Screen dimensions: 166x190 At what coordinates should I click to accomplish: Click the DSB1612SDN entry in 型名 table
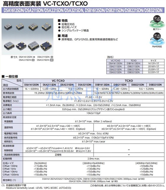[x=134, y=64]
